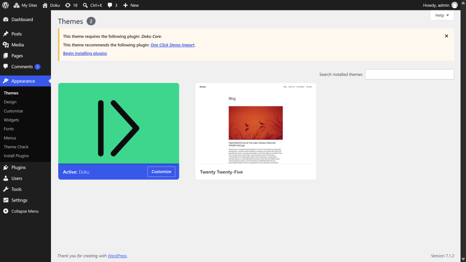Click the search magnifier icon Ctrl+K

(85, 5)
